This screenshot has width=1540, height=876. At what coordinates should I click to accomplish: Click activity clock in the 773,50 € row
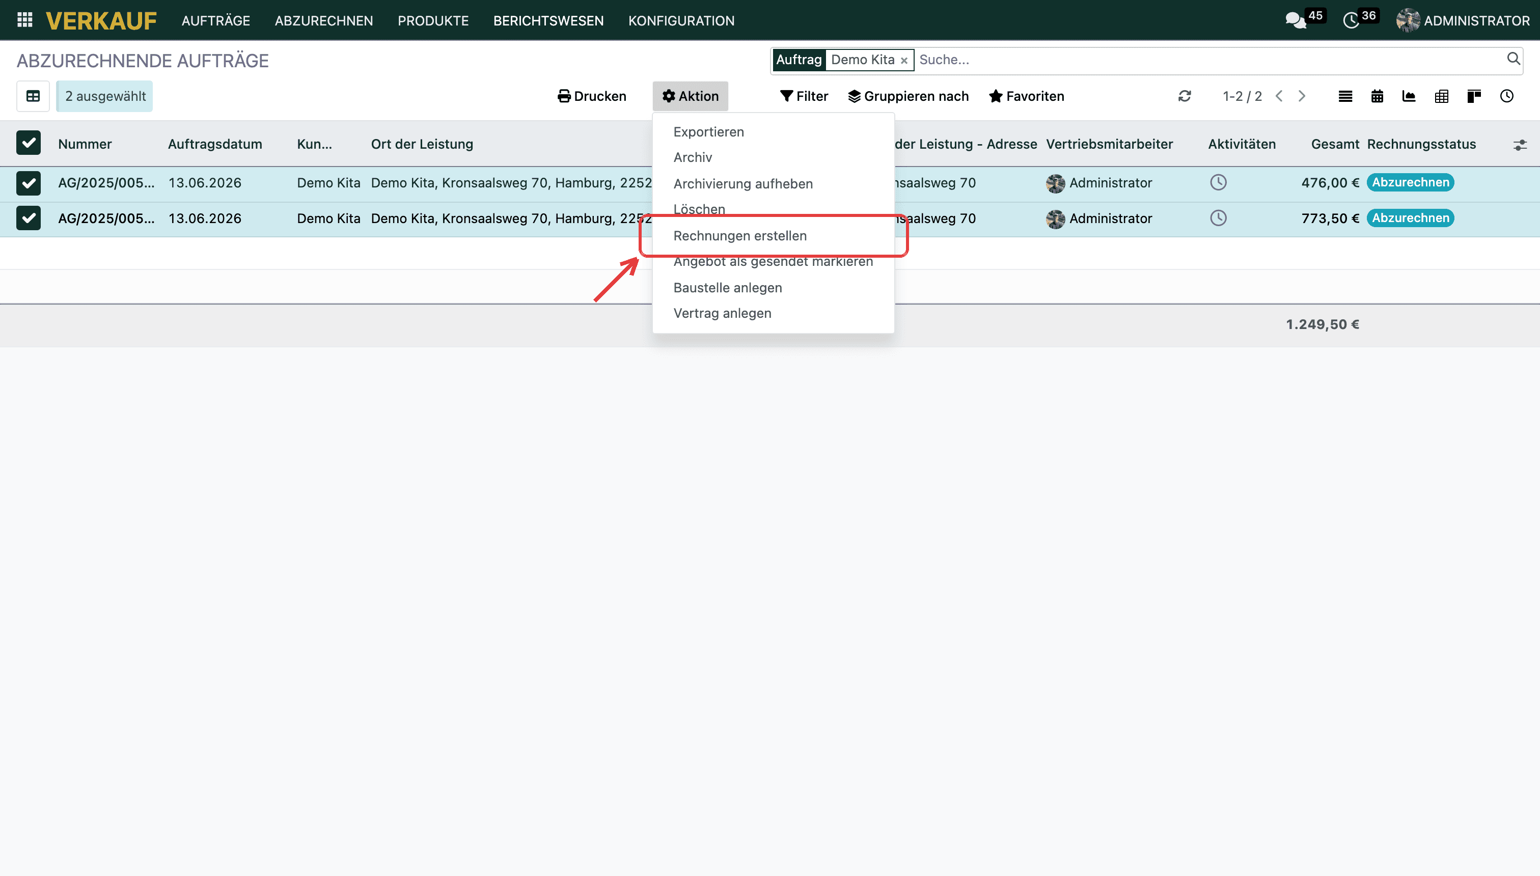tap(1218, 218)
